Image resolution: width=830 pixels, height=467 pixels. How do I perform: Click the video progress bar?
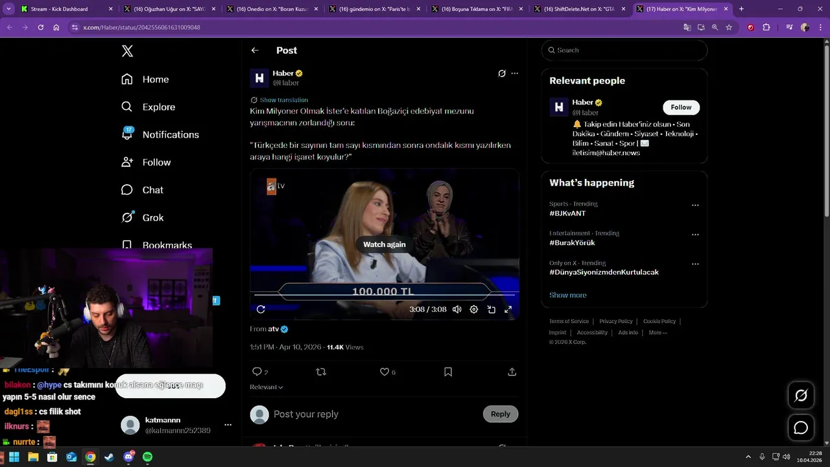pos(385,295)
